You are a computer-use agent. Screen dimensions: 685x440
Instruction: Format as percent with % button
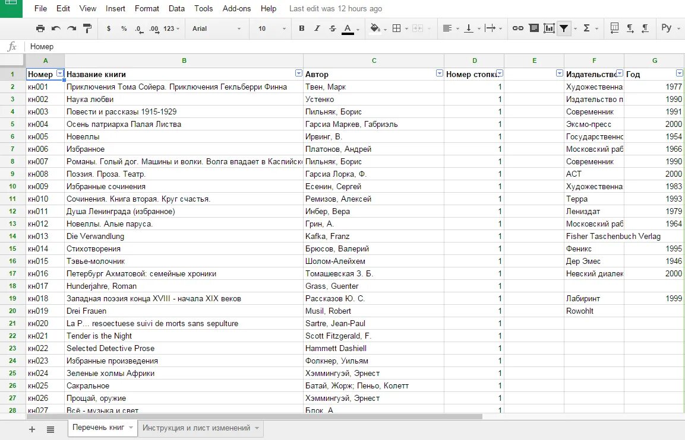click(124, 28)
